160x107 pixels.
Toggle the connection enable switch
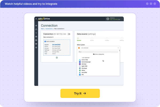(x=69, y=34)
